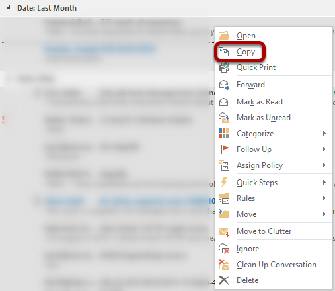Select the Copy menu item text
This screenshot has width=335, height=291.
[x=246, y=52]
